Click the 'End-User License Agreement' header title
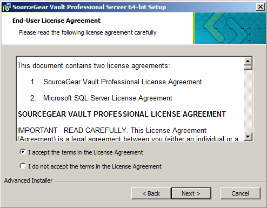The image size is (267, 208). (x=56, y=21)
